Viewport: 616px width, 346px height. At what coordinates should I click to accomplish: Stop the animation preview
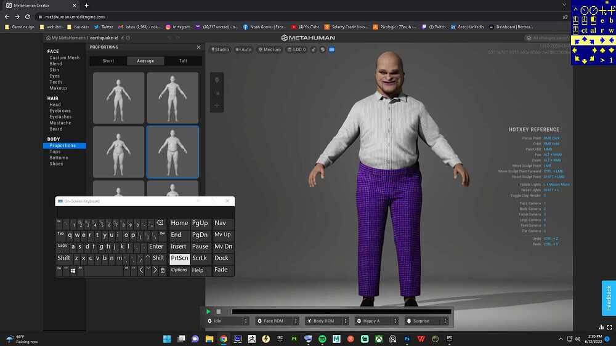[x=219, y=312]
